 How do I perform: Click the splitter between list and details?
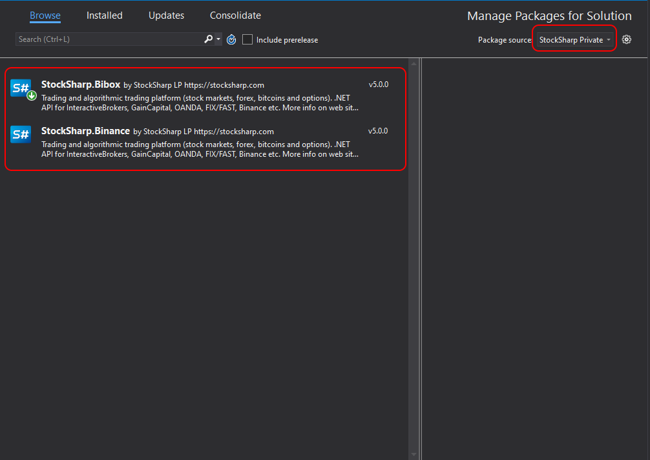pos(421,258)
